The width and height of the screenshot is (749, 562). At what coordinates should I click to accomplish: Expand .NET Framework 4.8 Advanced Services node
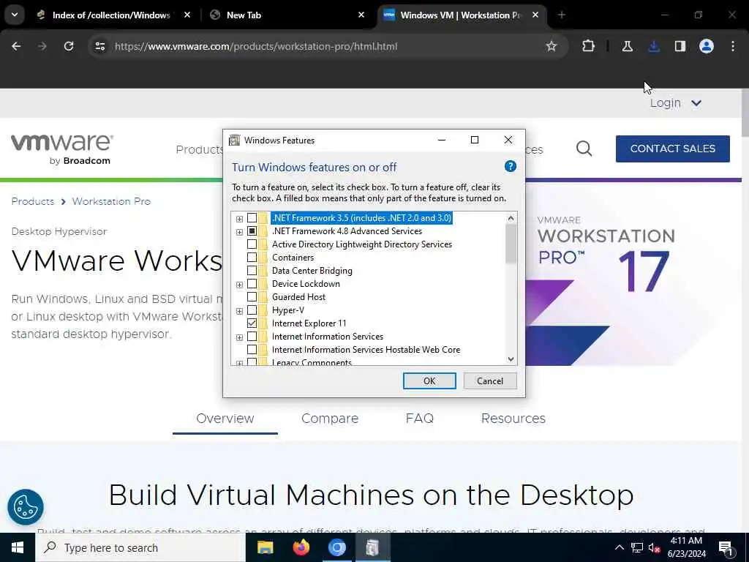239,232
